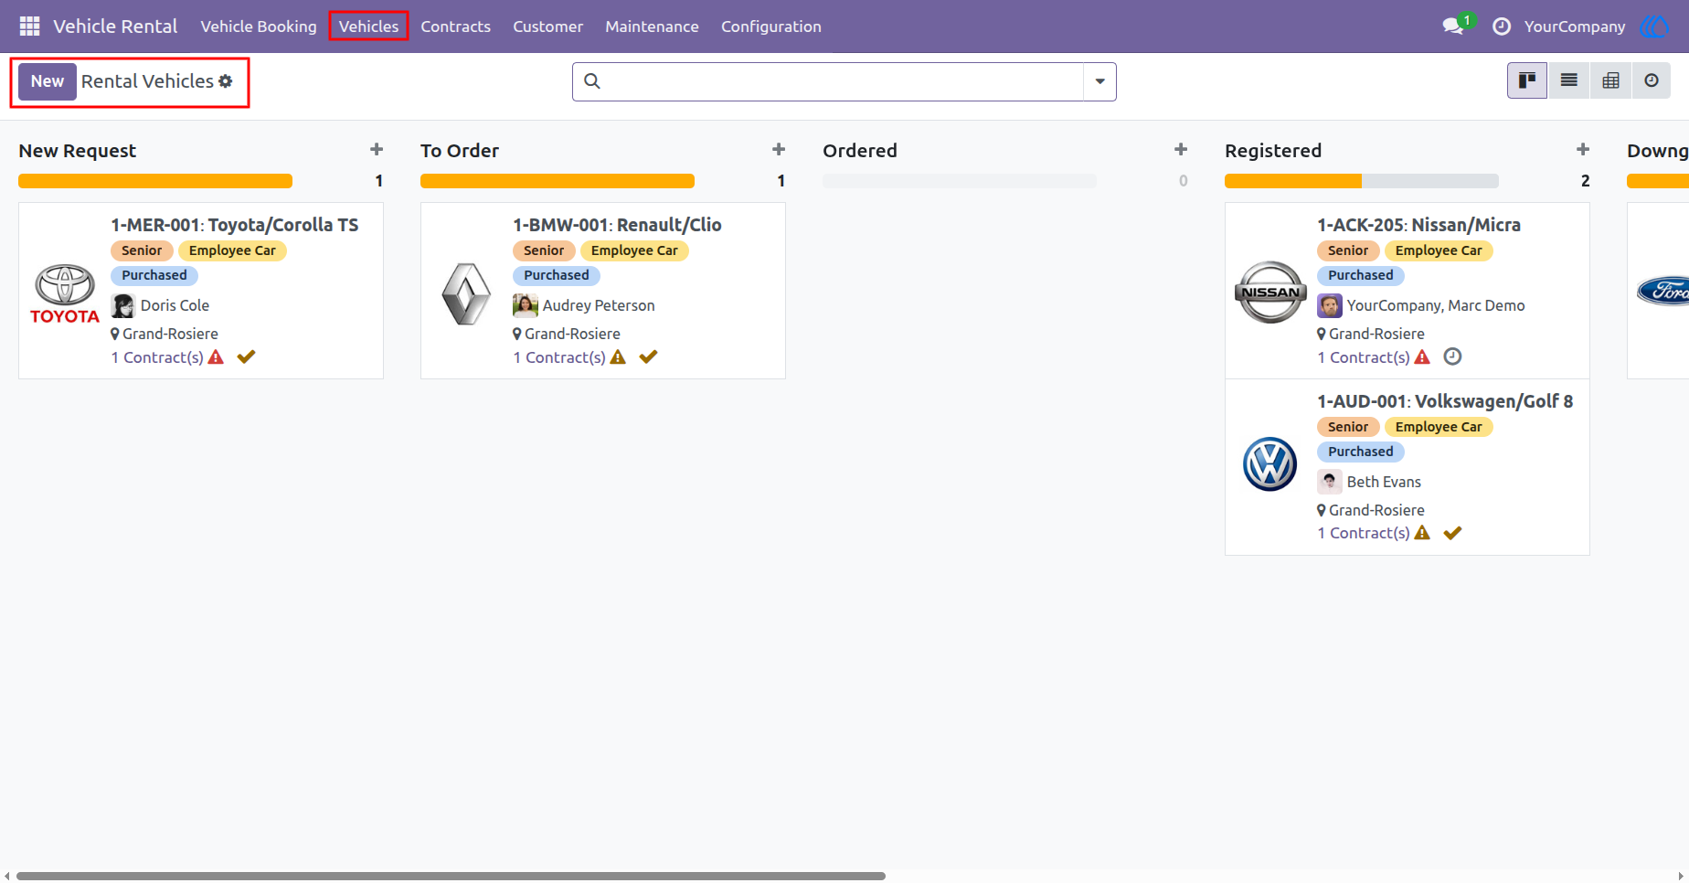Image resolution: width=1689 pixels, height=883 pixels.
Task: Open the conversations chat icon
Action: tap(1453, 27)
